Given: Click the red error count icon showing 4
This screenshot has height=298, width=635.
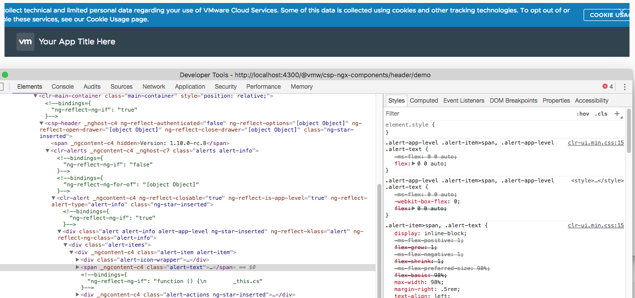Looking at the screenshot, I should 608,87.
